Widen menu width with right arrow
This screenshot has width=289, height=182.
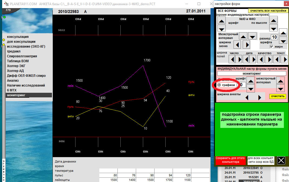click(246, 44)
